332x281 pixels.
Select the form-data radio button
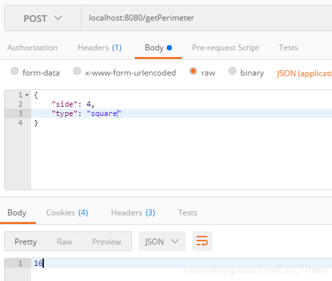pos(15,71)
